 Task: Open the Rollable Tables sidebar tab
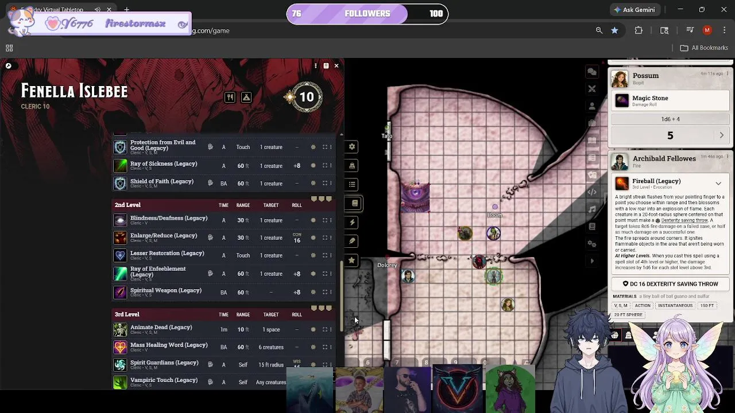click(592, 158)
